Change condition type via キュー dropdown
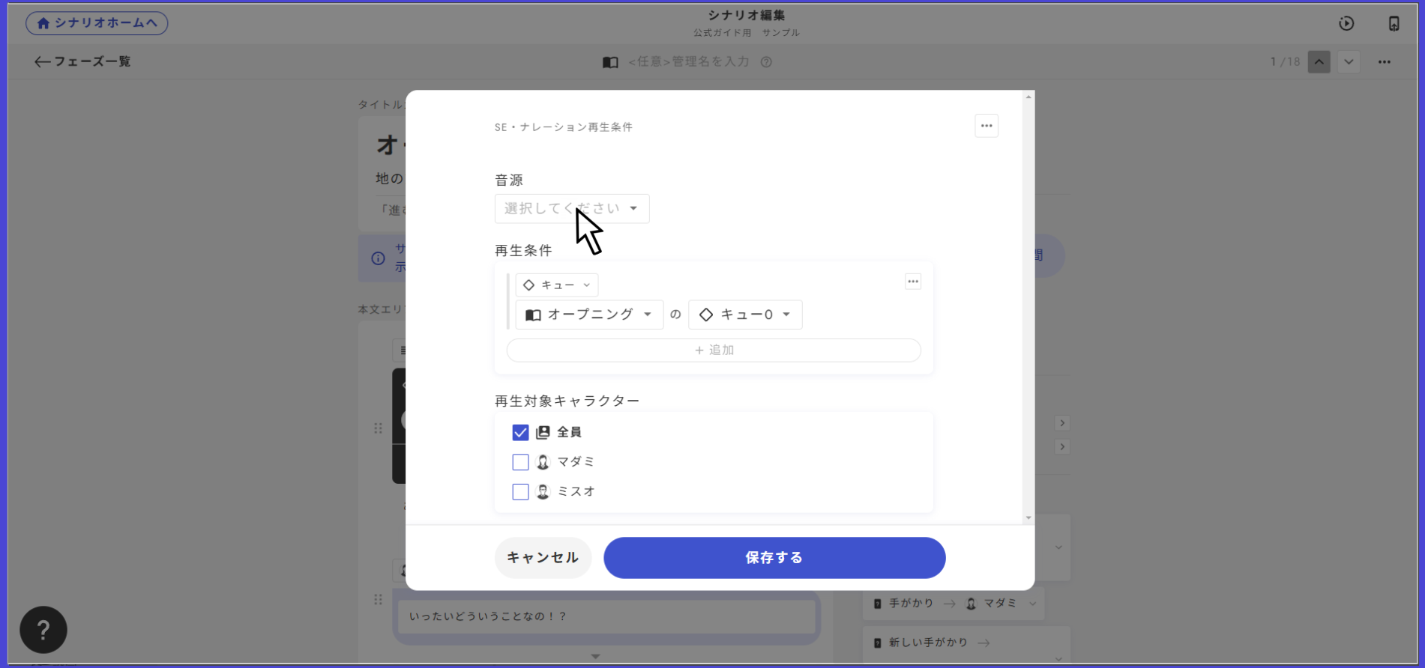The image size is (1425, 668). pos(557,285)
